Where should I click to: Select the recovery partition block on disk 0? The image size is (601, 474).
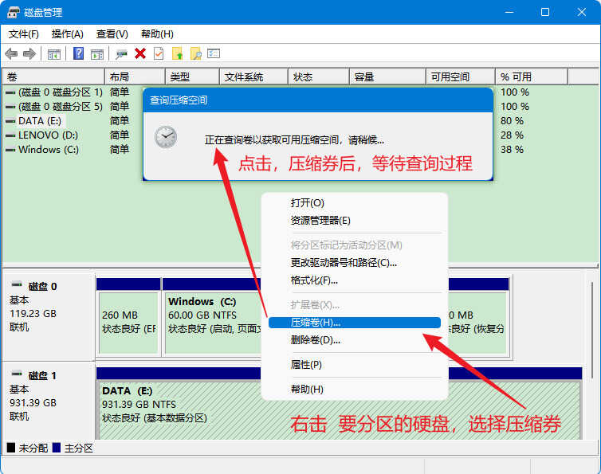coord(477,323)
